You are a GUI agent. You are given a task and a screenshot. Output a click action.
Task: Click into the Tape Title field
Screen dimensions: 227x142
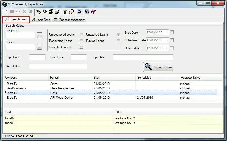pos(143,57)
